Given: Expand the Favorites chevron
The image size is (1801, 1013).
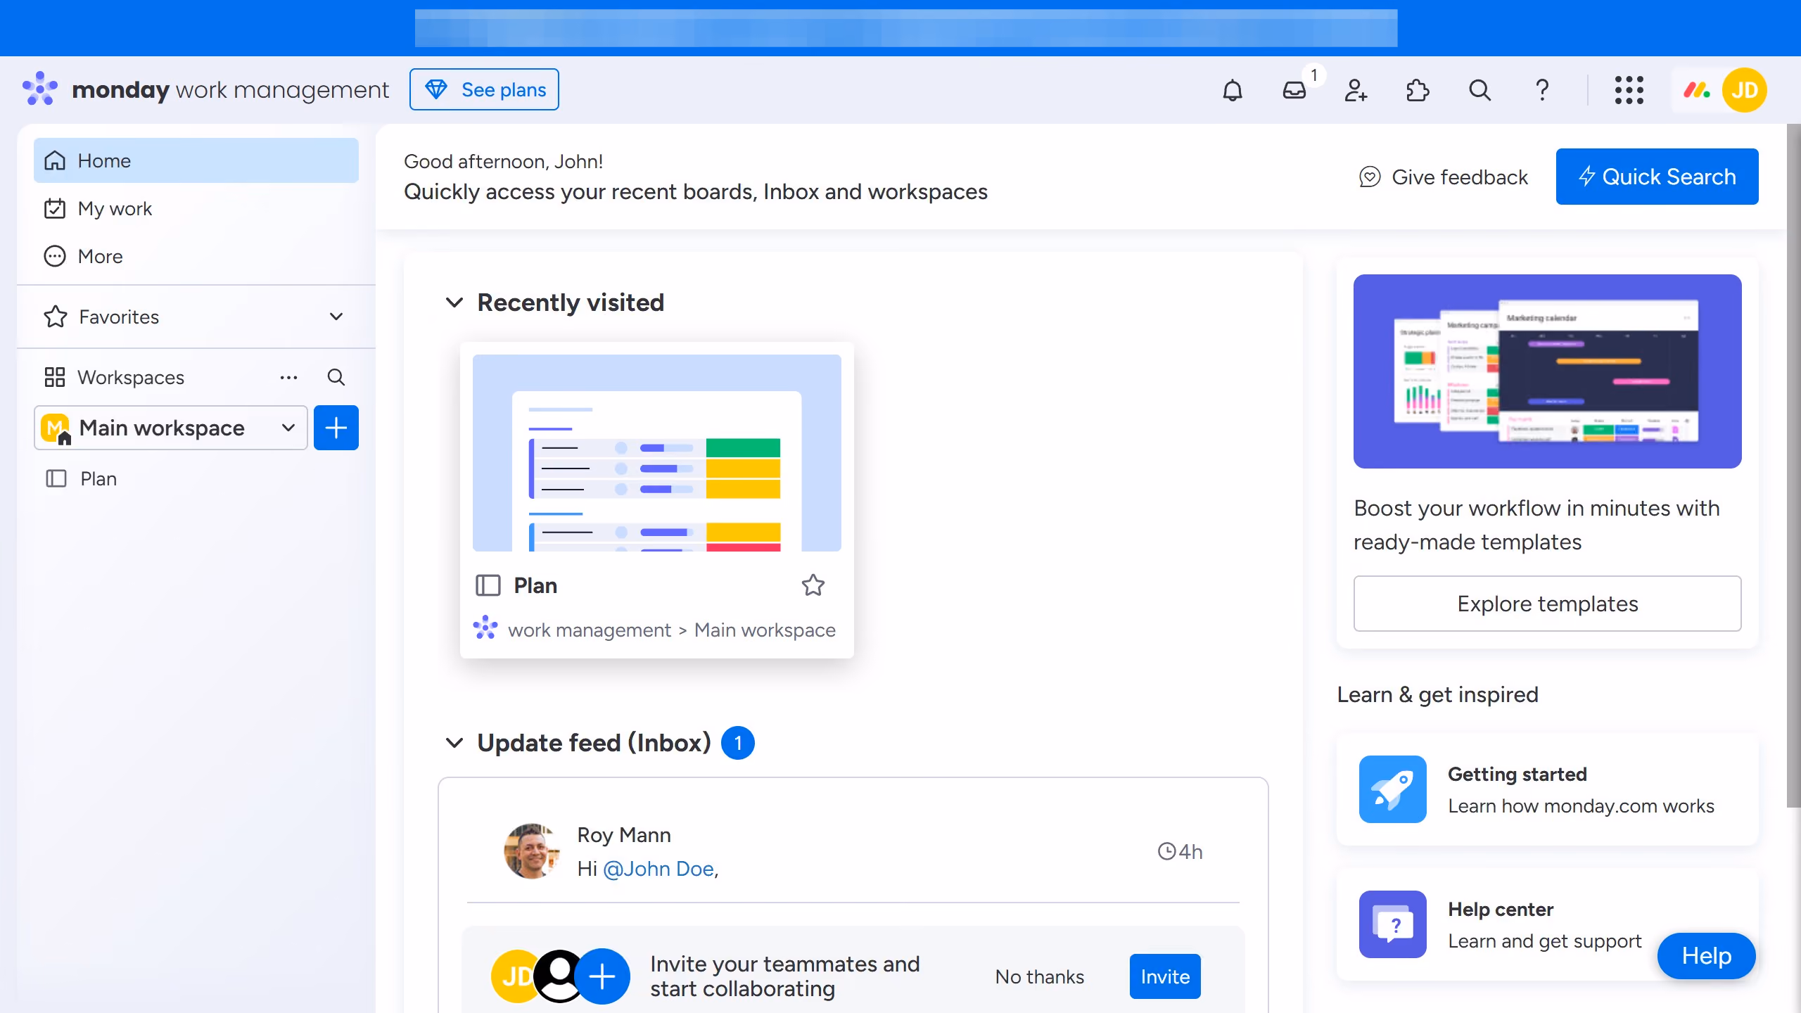Looking at the screenshot, I should point(336,317).
